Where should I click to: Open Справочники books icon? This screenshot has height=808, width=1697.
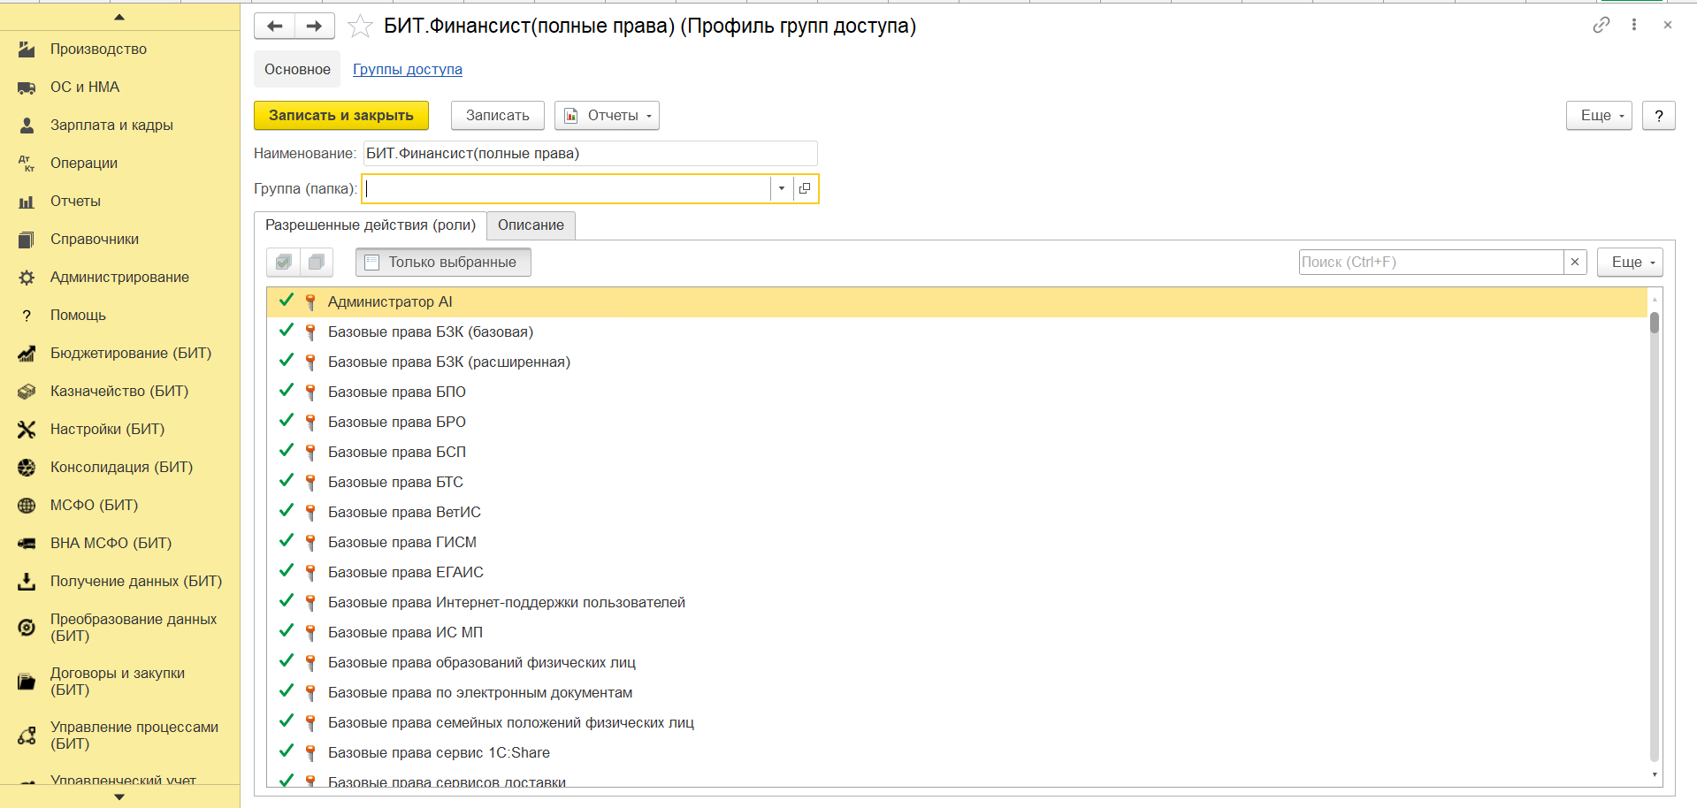[27, 240]
